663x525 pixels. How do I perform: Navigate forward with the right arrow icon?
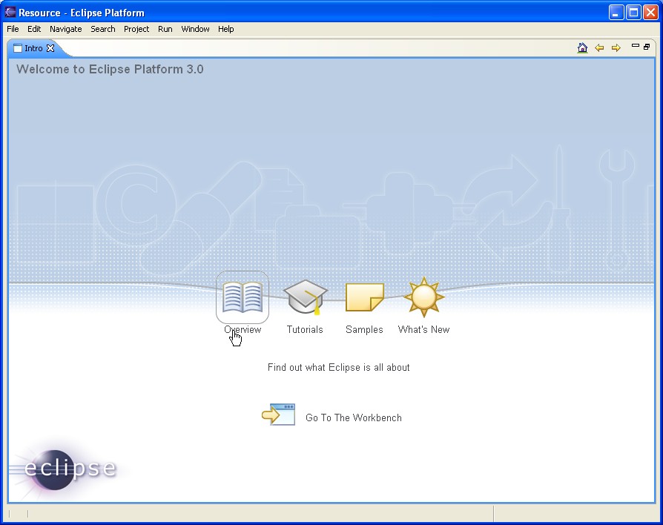point(616,47)
